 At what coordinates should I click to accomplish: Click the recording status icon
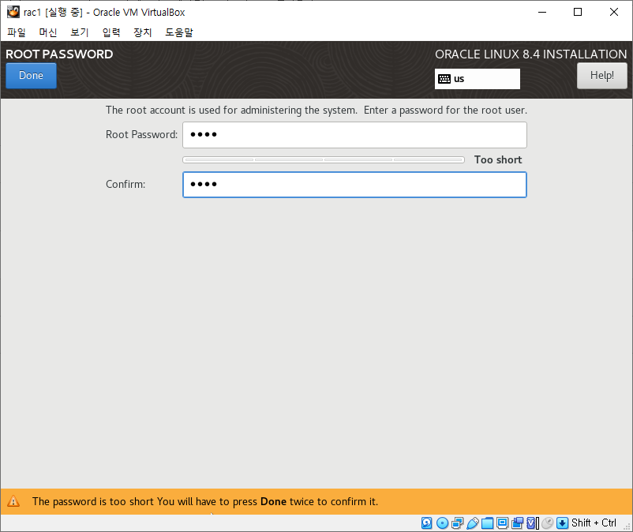[x=517, y=523]
